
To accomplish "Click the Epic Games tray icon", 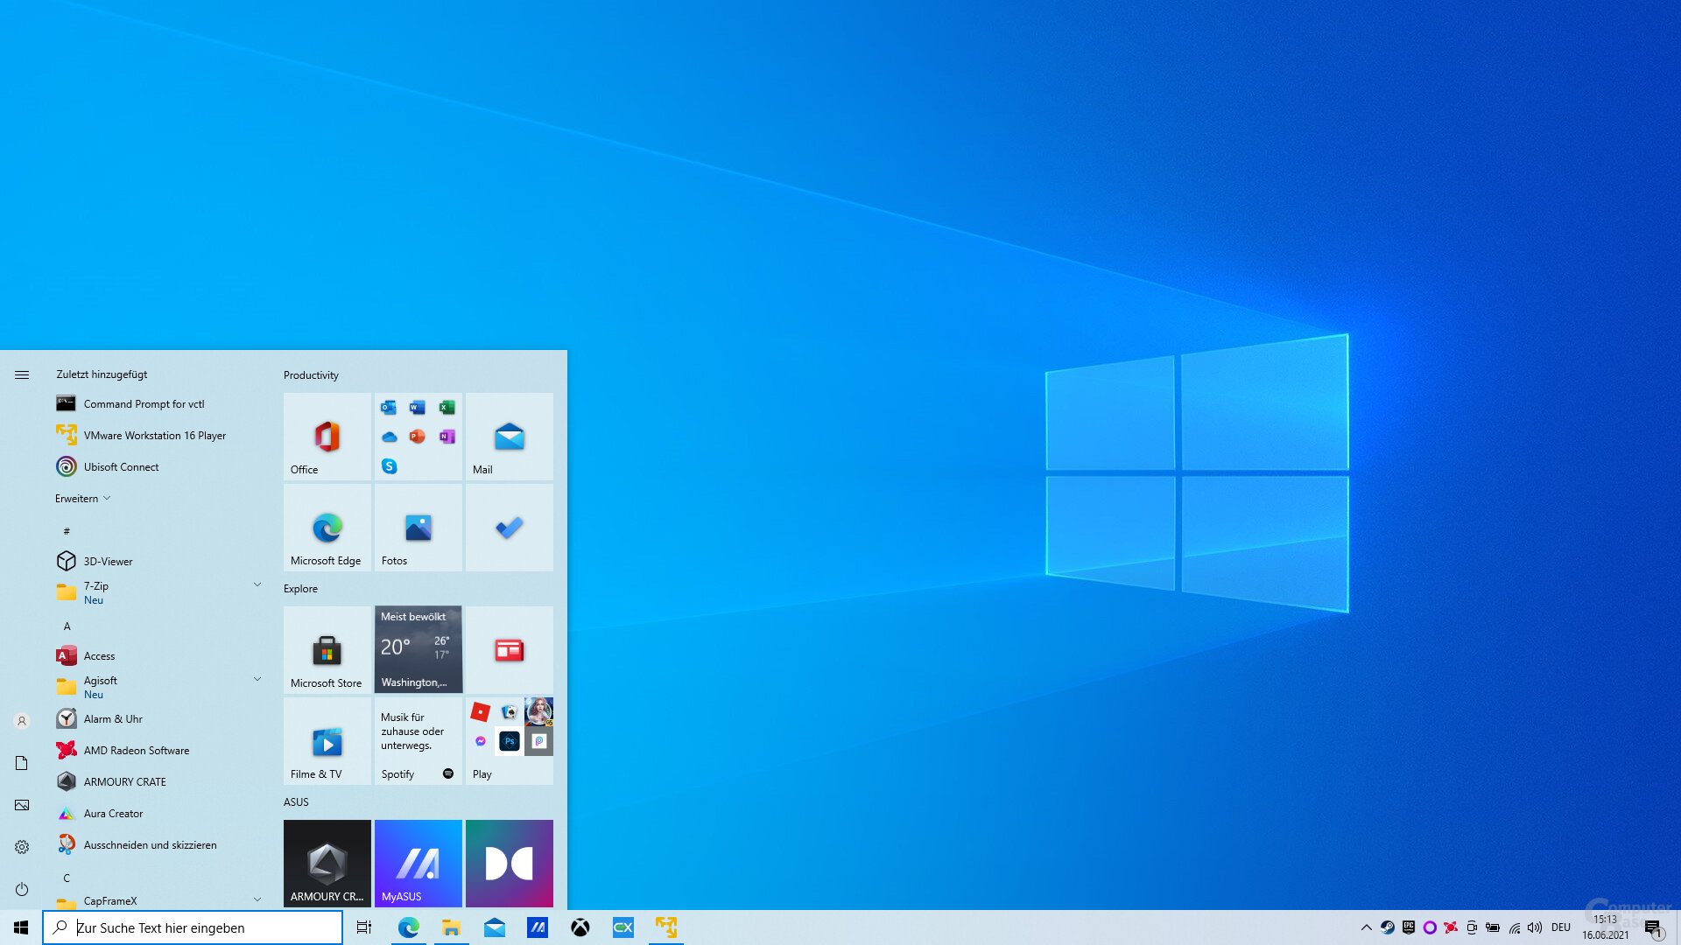I will pos(1409,927).
